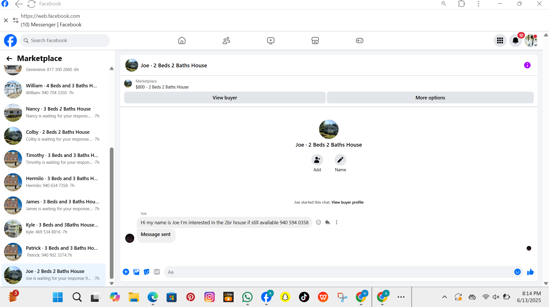
Task: Choose a sticker icon in composer
Action: pyautogui.click(x=146, y=272)
